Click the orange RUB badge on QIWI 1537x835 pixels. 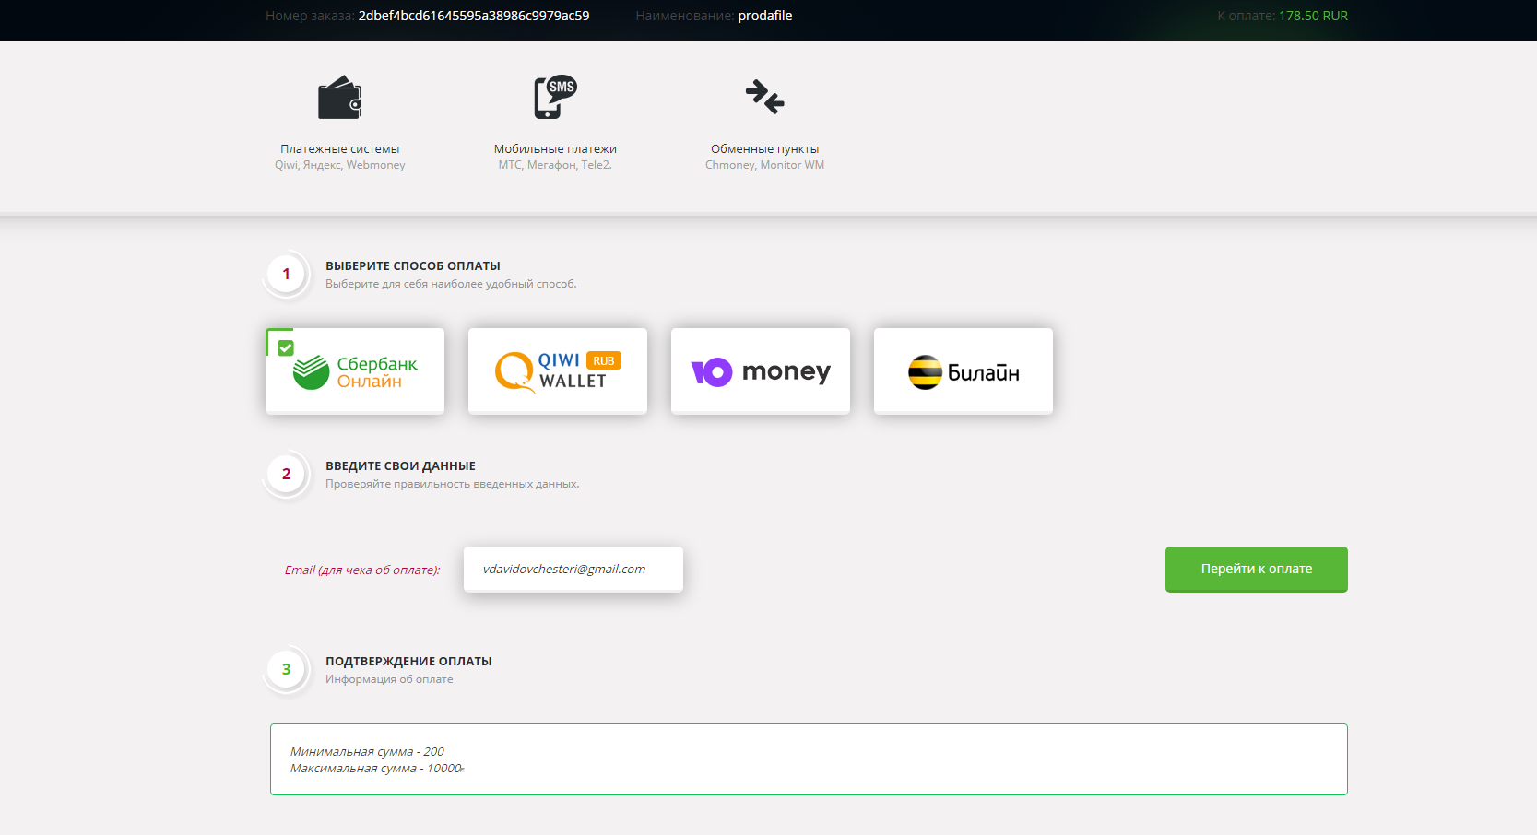[x=604, y=361]
